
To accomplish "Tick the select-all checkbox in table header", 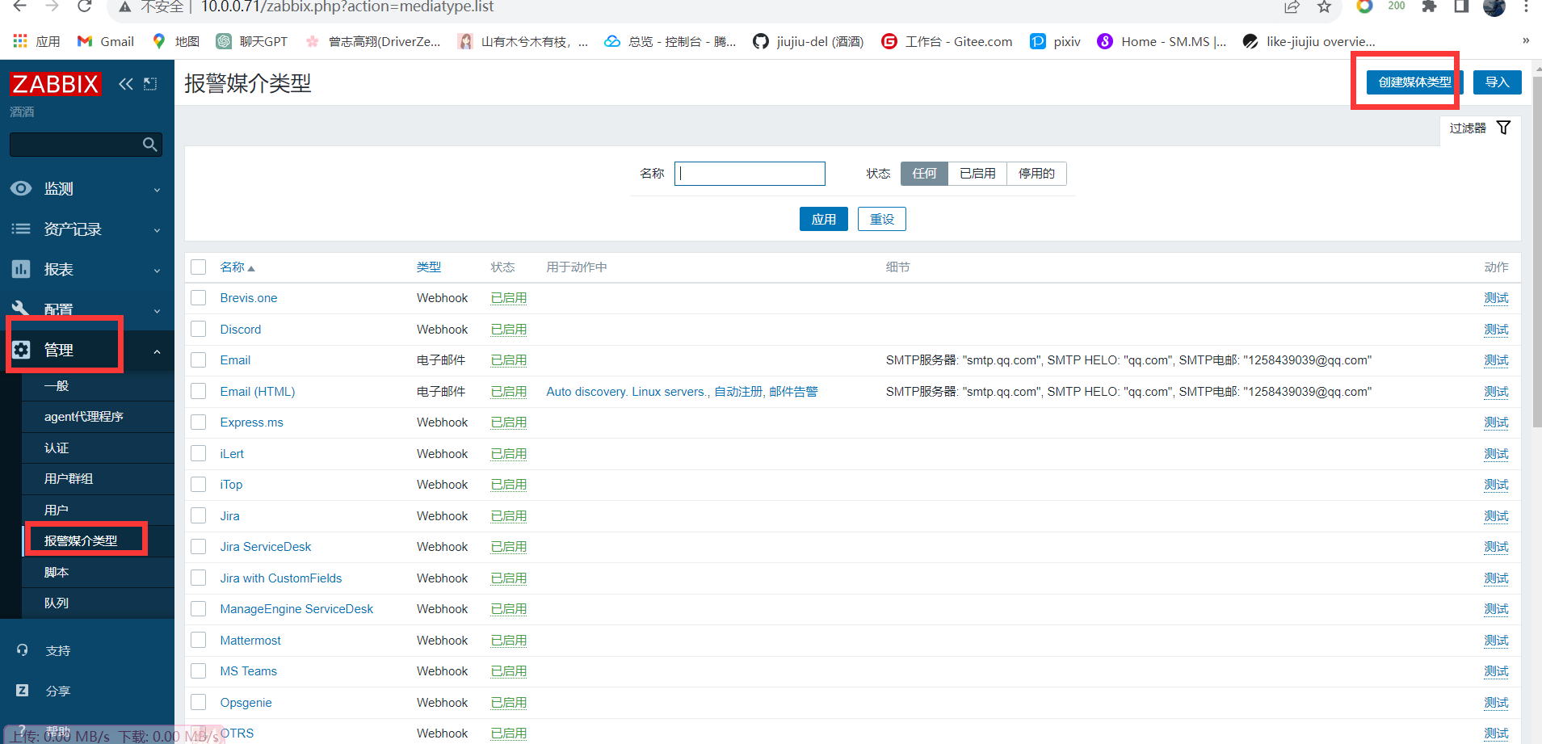I will click(x=199, y=267).
